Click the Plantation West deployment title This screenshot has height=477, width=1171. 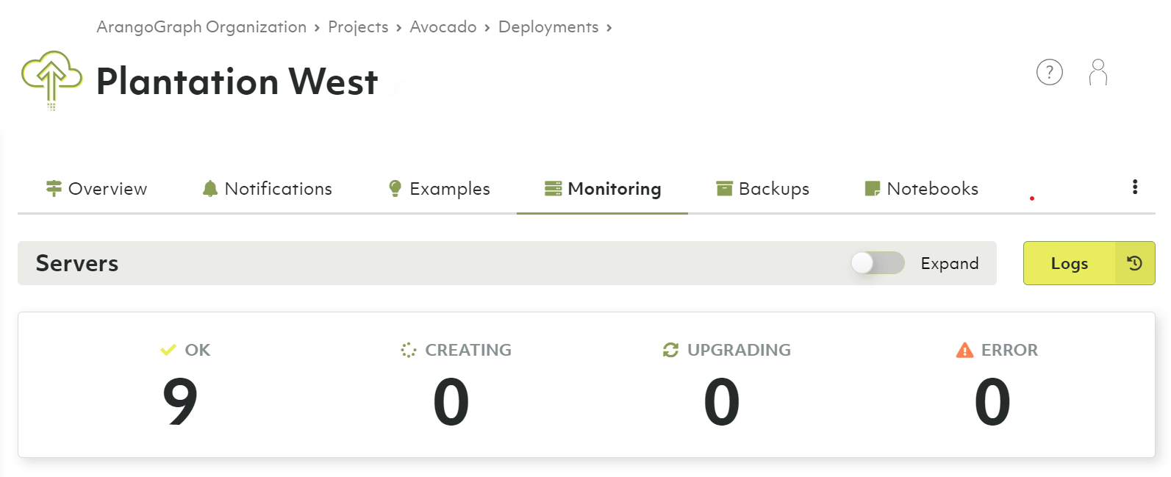[237, 81]
